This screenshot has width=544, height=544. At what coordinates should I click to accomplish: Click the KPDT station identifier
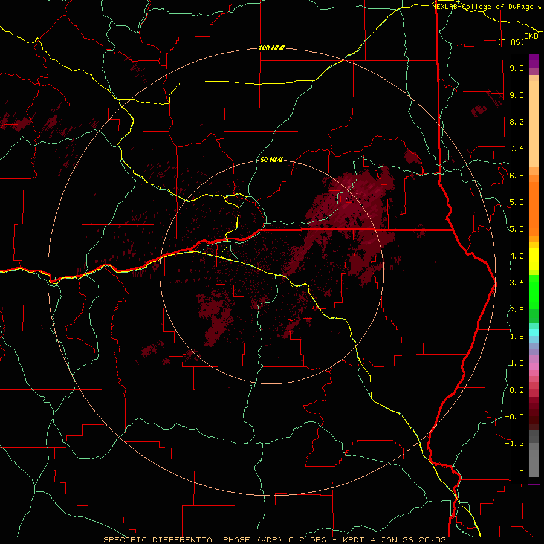(x=354, y=540)
